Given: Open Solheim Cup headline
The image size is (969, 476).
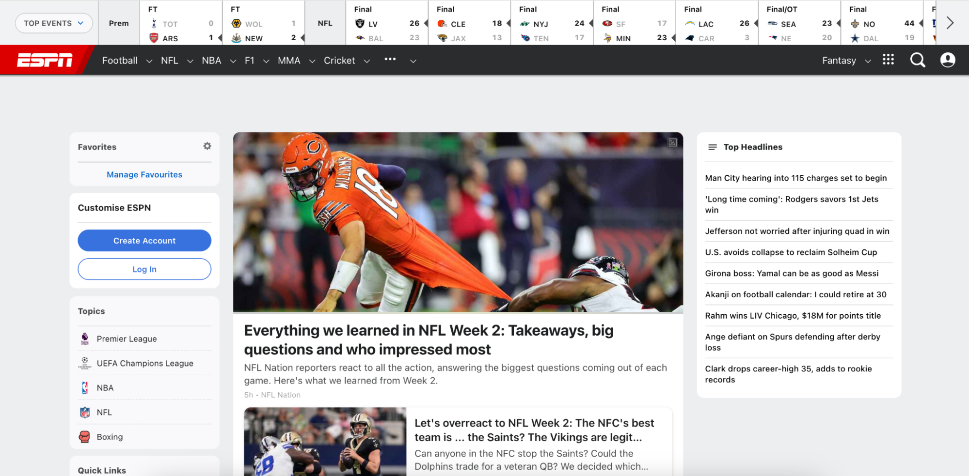Looking at the screenshot, I should pyautogui.click(x=791, y=252).
